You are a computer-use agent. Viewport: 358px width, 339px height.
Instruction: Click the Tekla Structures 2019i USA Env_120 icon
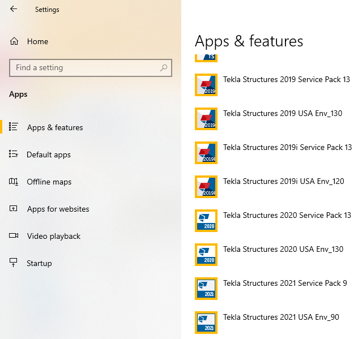206,187
